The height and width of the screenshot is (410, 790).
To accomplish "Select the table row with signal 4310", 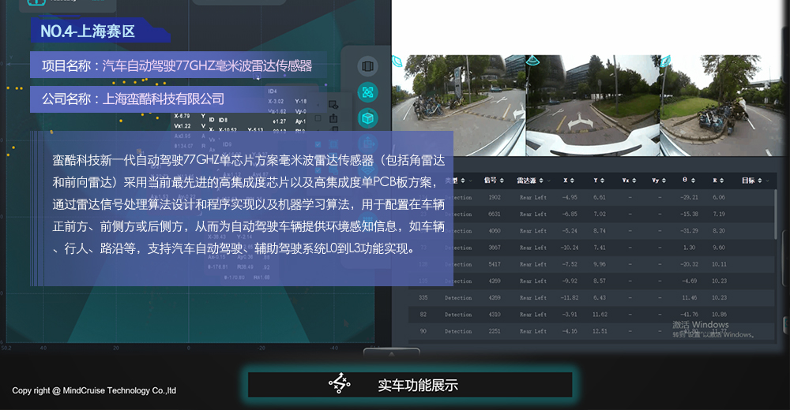I will click(592, 315).
